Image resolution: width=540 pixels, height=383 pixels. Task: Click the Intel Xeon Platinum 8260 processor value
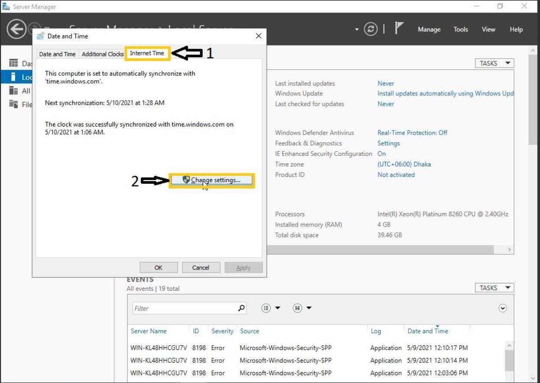click(443, 214)
